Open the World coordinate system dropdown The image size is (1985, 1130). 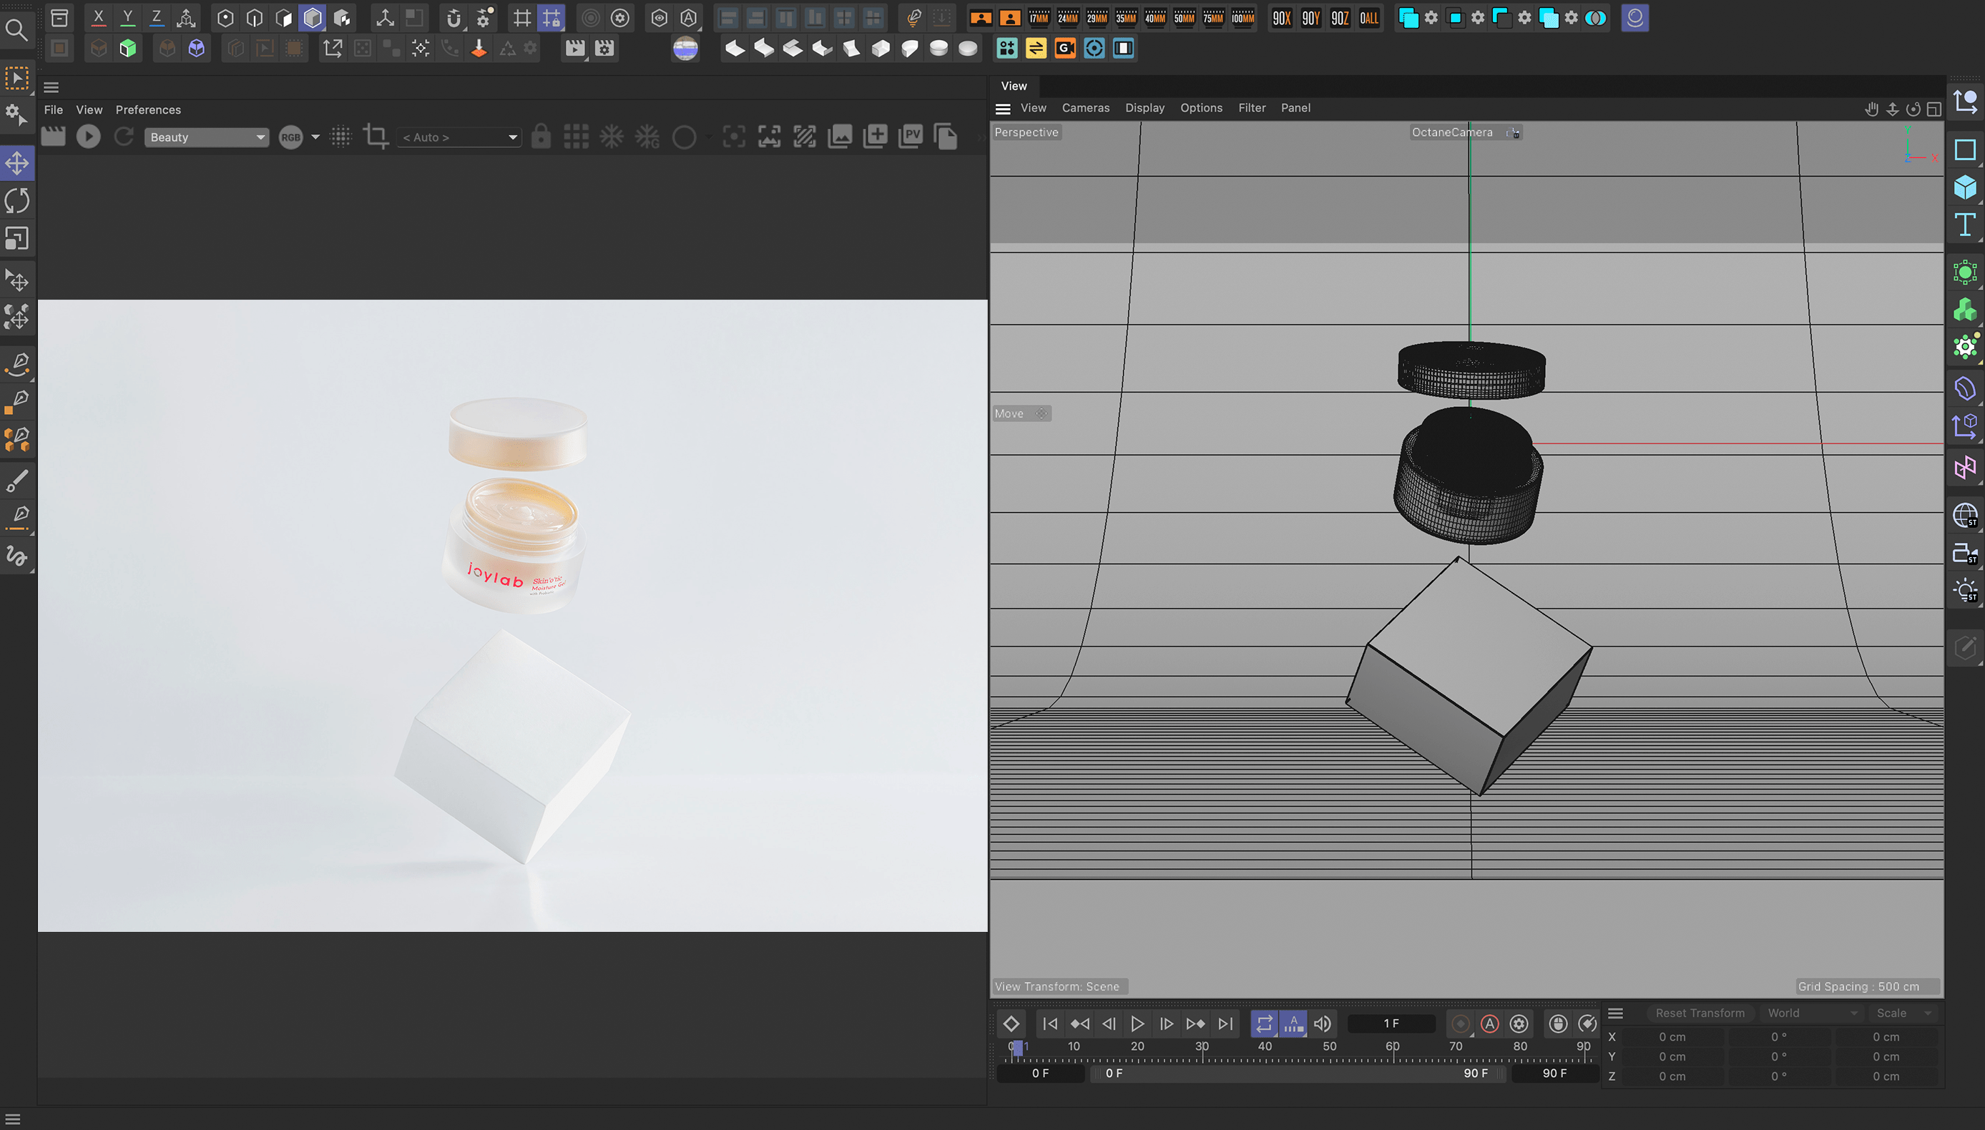tap(1810, 1013)
